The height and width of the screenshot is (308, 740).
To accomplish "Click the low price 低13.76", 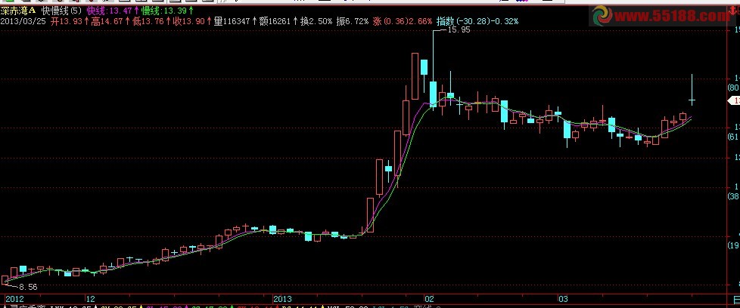I will (x=148, y=21).
